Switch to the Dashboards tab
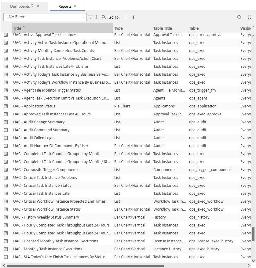The width and height of the screenshot is (256, 268). [20, 6]
